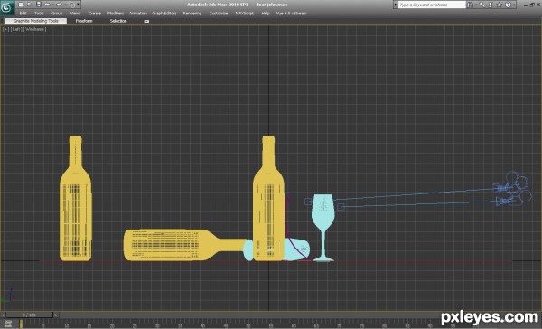The height and width of the screenshot is (329, 542).
Task: Open the Tools menu
Action: point(39,14)
